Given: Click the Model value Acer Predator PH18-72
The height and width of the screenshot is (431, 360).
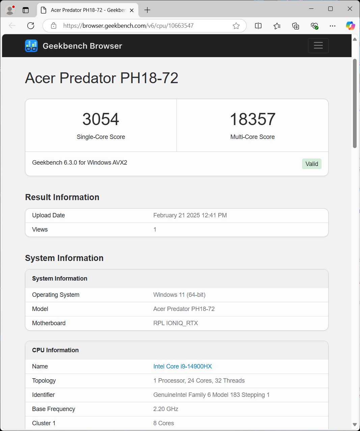Looking at the screenshot, I should [x=184, y=309].
